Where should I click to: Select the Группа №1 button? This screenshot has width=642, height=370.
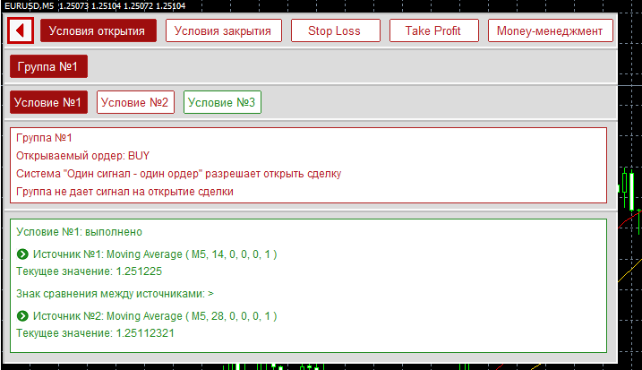coord(48,67)
